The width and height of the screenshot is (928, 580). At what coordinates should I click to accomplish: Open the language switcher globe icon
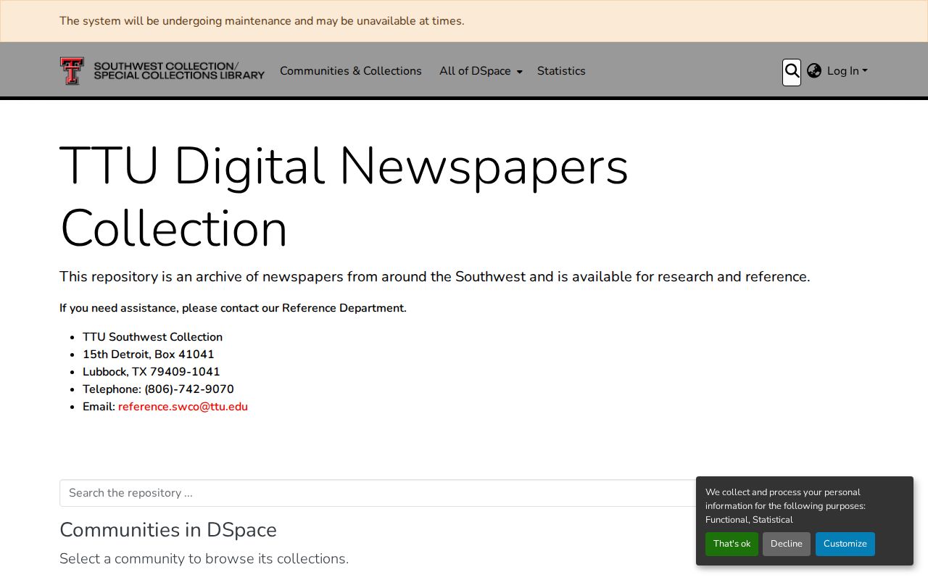[x=814, y=71]
